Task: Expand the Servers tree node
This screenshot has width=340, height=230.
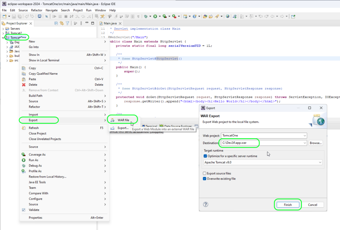Action: 3,29
